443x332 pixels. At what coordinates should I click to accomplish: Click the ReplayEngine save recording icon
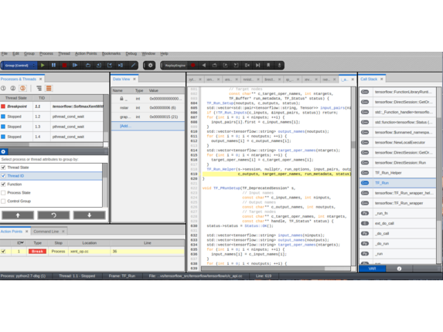[x=279, y=66]
